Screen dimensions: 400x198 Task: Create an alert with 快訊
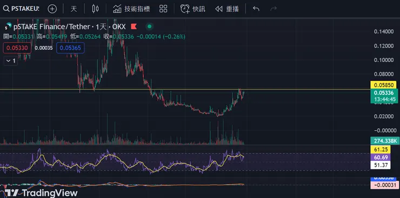coord(192,9)
